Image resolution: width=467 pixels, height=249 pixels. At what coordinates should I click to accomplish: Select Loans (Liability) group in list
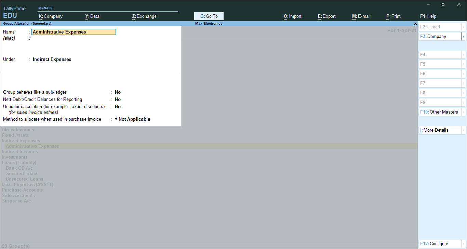pyautogui.click(x=19, y=162)
